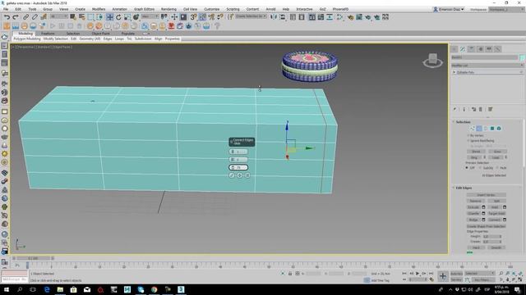This screenshot has width=526, height=295.
Task: Open the Customize menu
Action: (x=212, y=9)
